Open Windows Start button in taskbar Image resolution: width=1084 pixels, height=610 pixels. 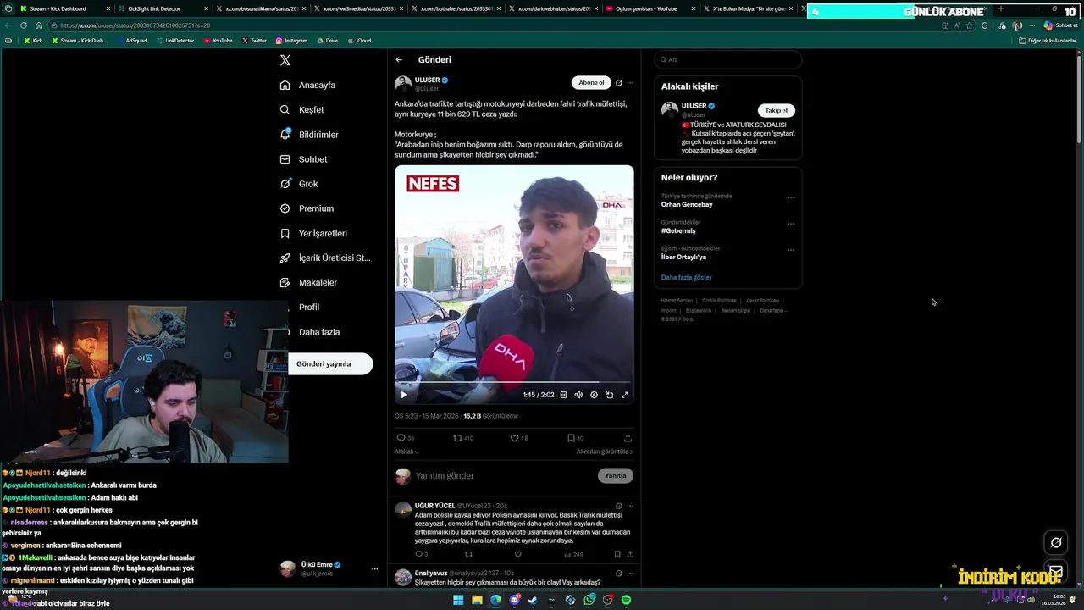(458, 600)
